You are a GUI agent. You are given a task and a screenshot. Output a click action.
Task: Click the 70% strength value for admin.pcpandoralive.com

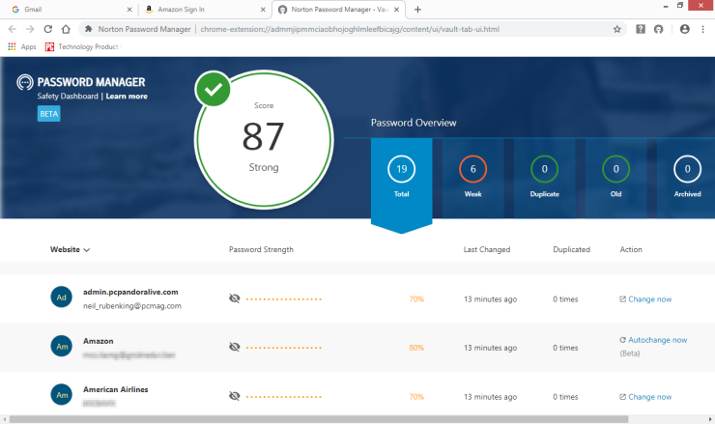pos(416,299)
